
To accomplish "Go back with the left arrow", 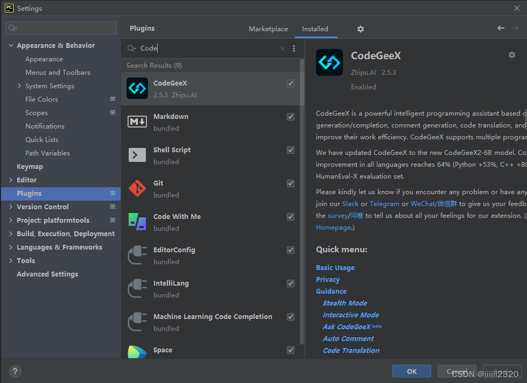I will coord(501,28).
